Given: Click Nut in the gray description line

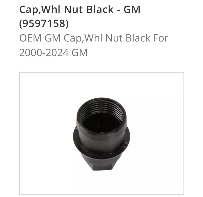Looking at the screenshot, I should 114,38.
